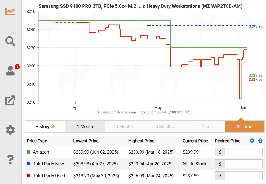Click the question mark help icon in sidebar
This screenshot has height=184, width=266.
click(x=10, y=159)
